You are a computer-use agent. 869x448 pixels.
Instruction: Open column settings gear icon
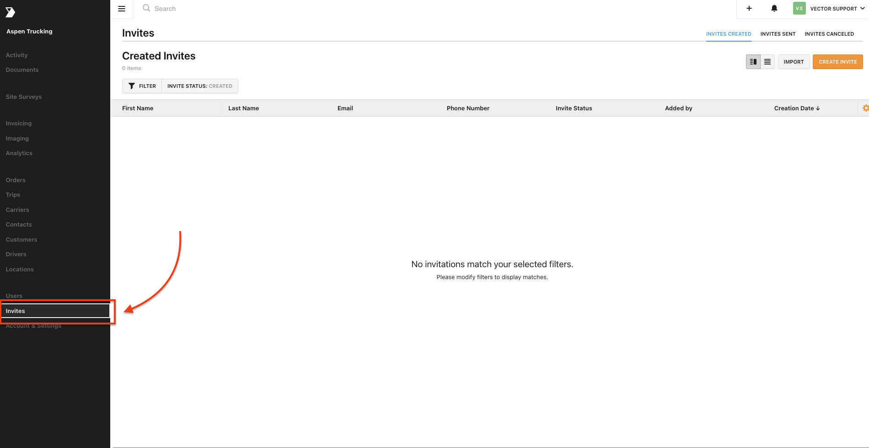tap(865, 108)
